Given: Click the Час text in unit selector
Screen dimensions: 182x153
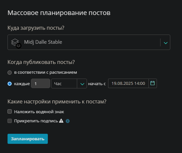Looking at the screenshot, I should pyautogui.click(x=58, y=84).
